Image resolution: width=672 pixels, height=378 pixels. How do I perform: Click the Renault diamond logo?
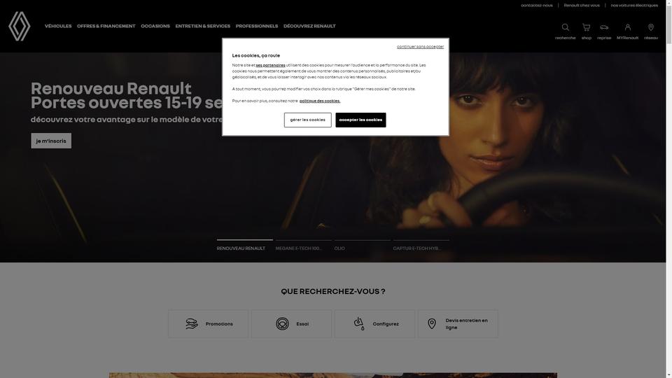click(20, 26)
